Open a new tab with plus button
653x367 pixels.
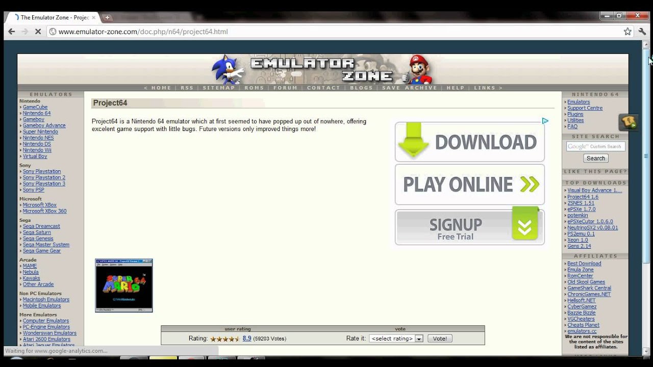(107, 17)
